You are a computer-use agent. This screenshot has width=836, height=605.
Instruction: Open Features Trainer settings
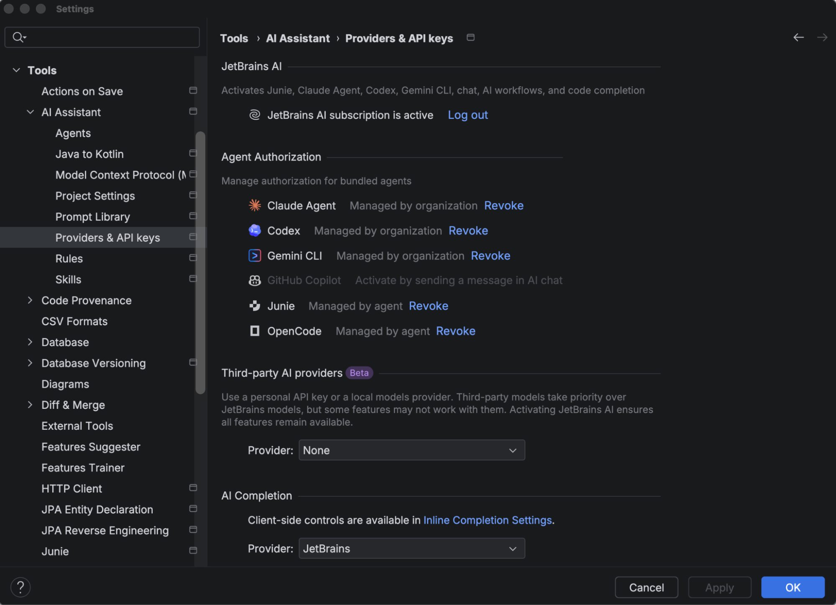click(83, 467)
